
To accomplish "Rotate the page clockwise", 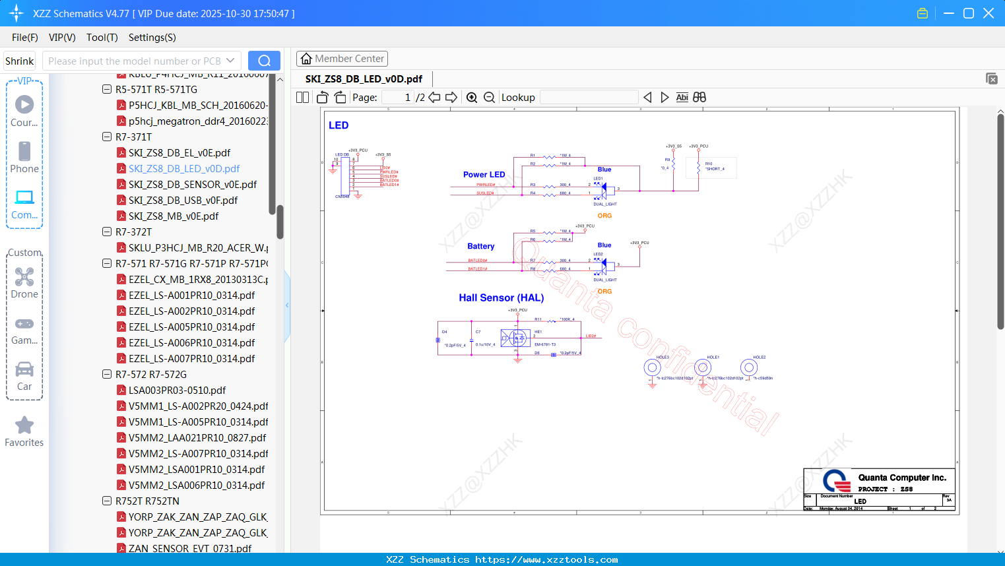I will point(340,98).
